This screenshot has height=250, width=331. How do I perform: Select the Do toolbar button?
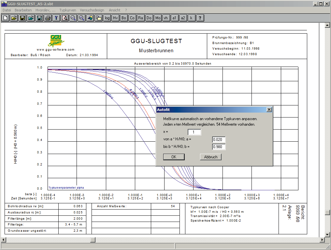coord(149,18)
